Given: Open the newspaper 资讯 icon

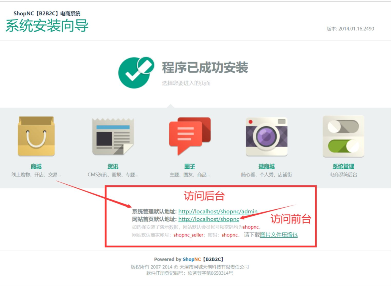Looking at the screenshot, I should pos(113,137).
